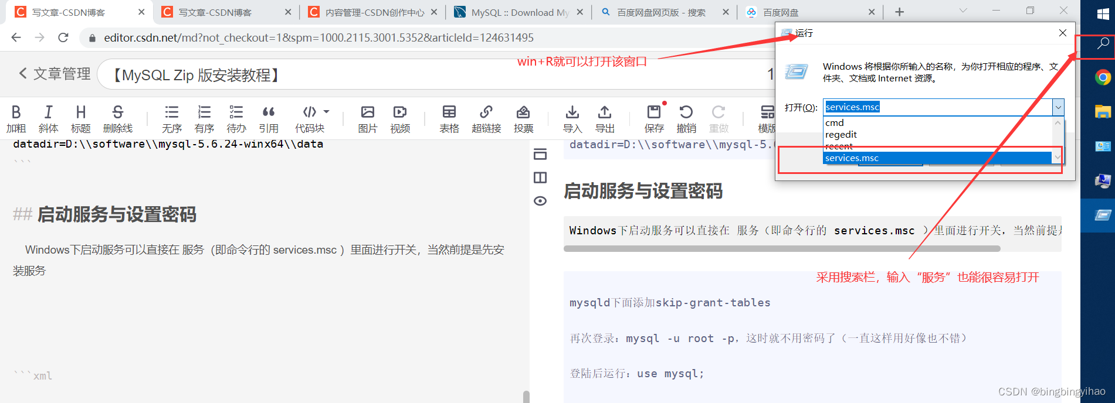Go back in browser history
This screenshot has height=403, width=1115.
coord(16,37)
